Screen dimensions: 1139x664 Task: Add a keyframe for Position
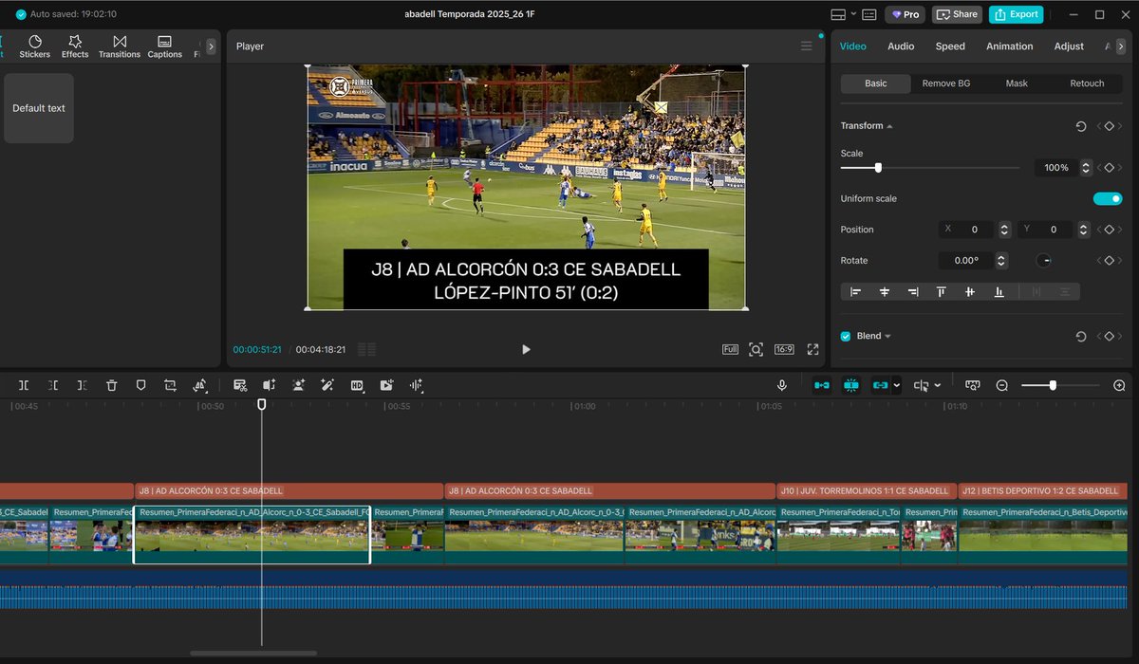pos(1109,230)
